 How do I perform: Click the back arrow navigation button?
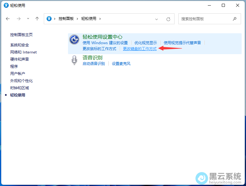tap(8, 19)
